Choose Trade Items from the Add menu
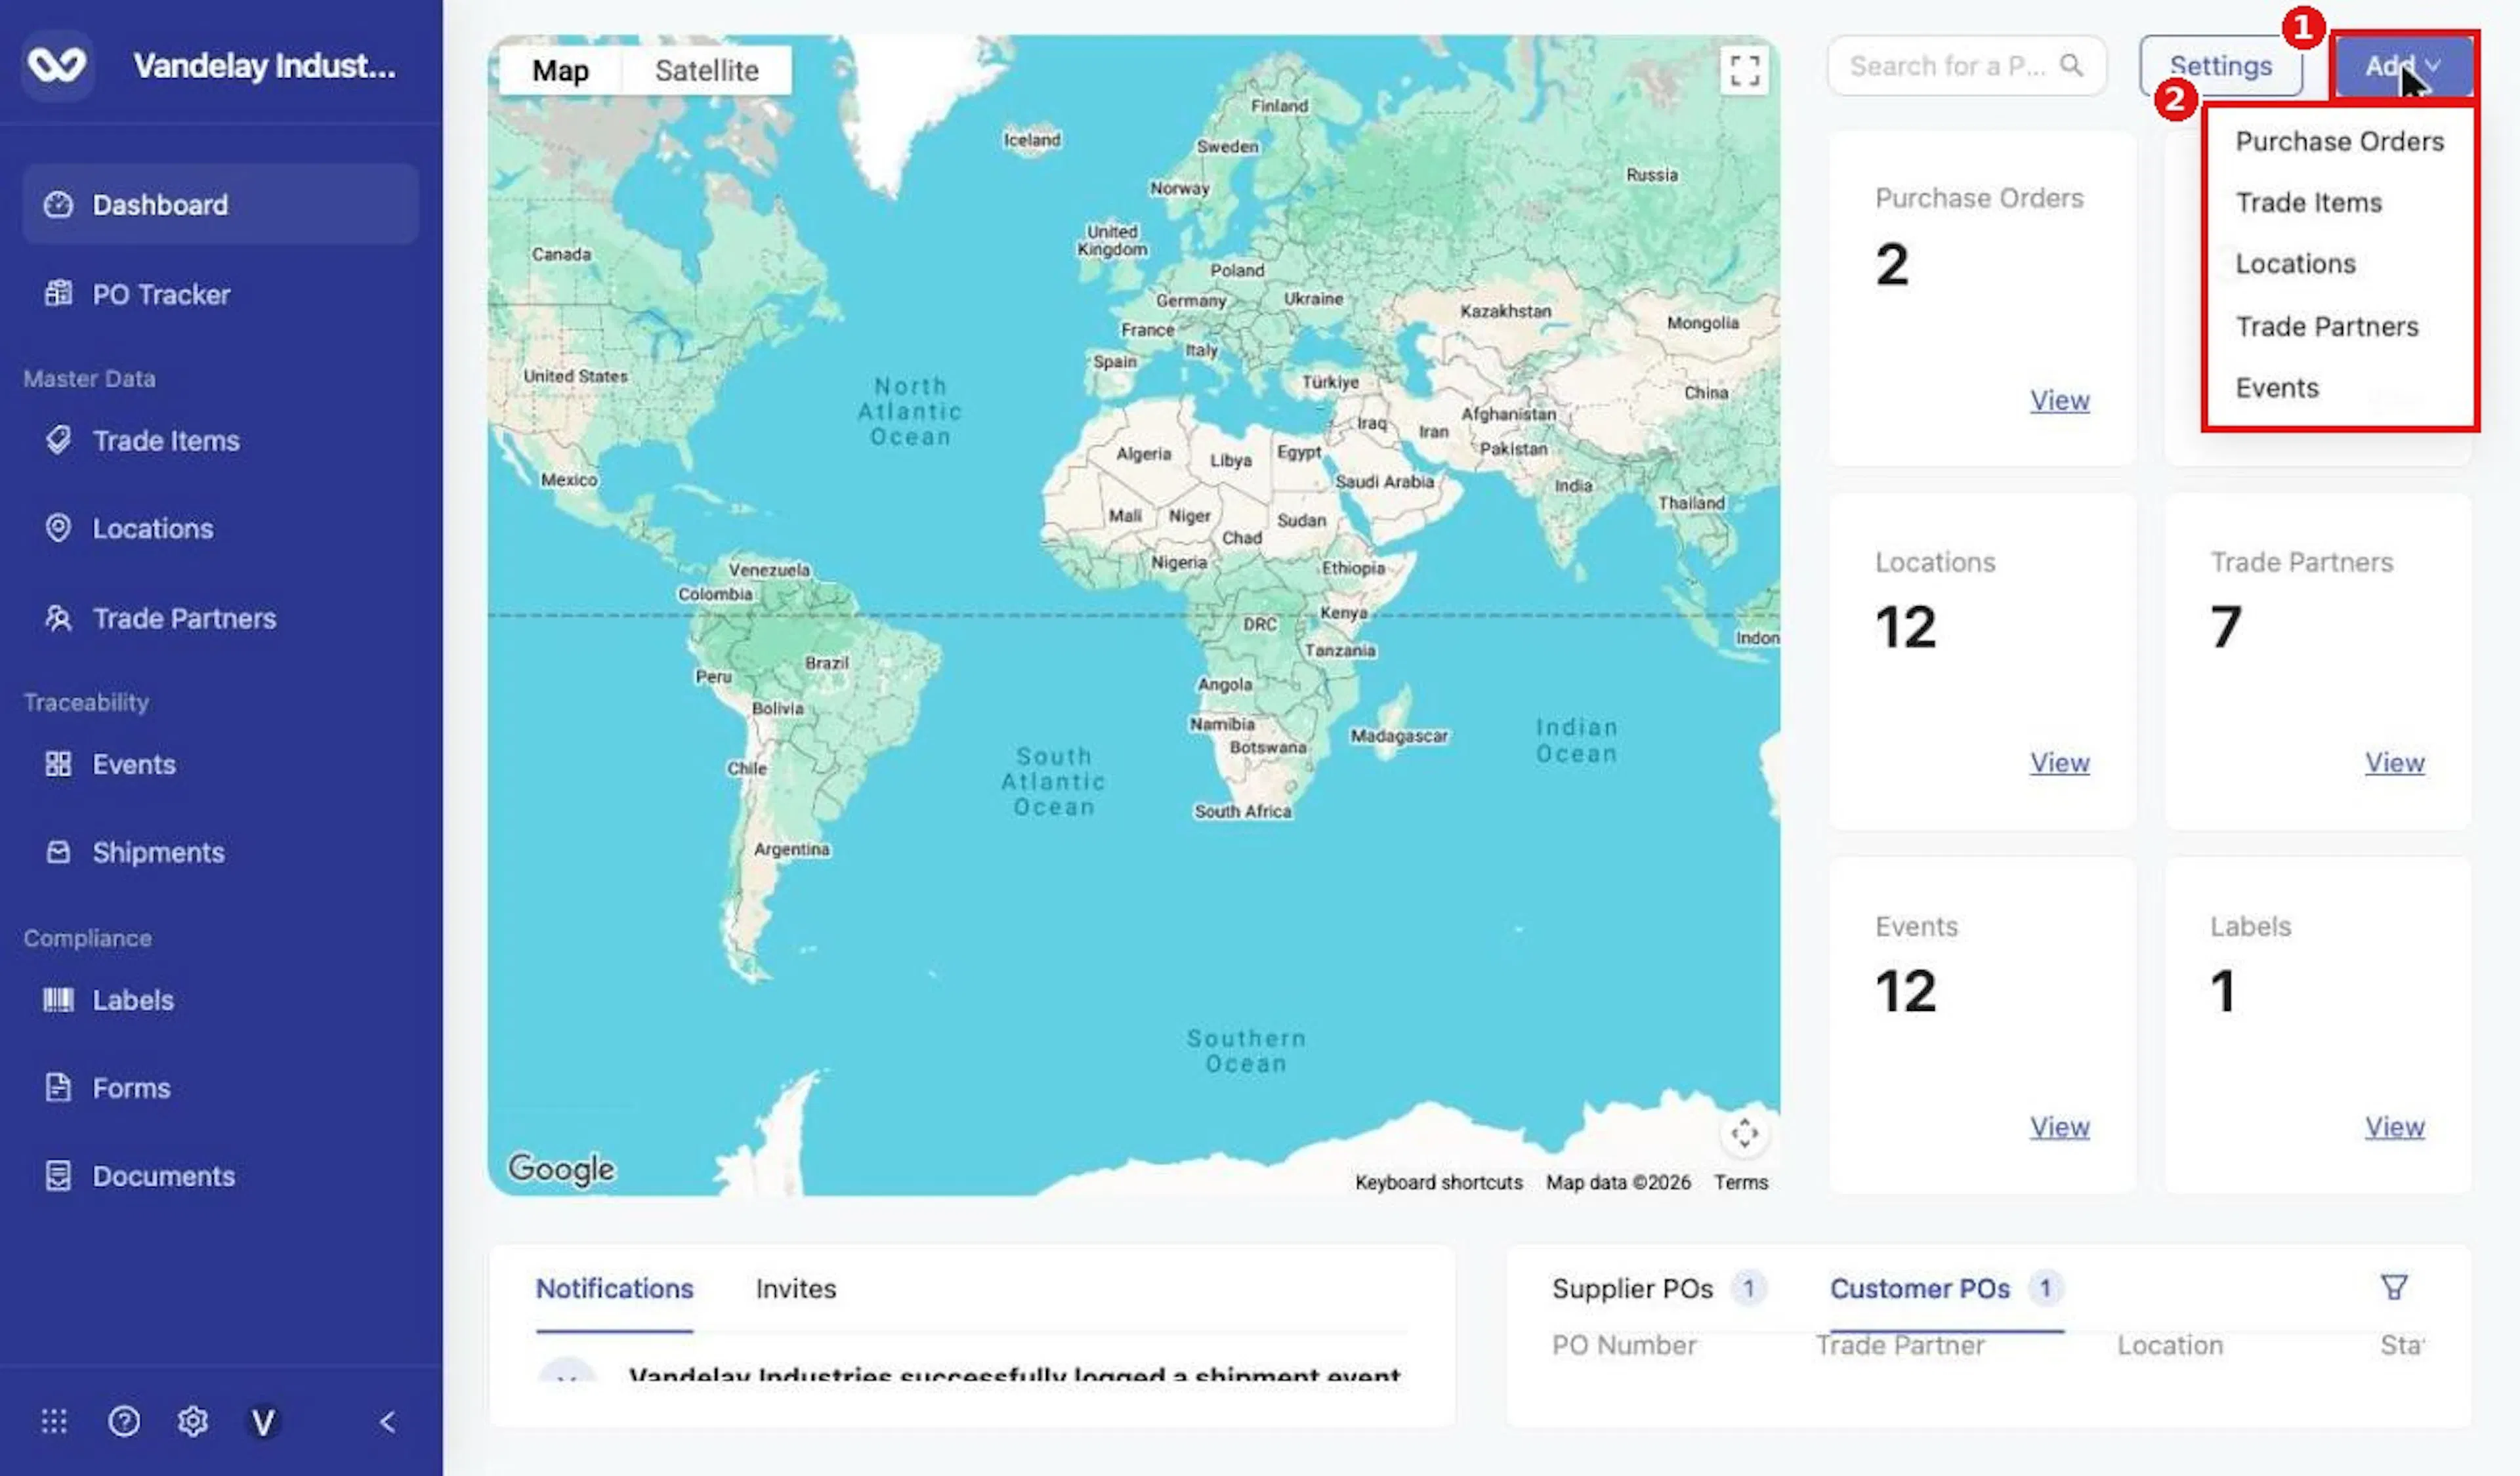This screenshot has height=1476, width=2520. coord(2339,202)
